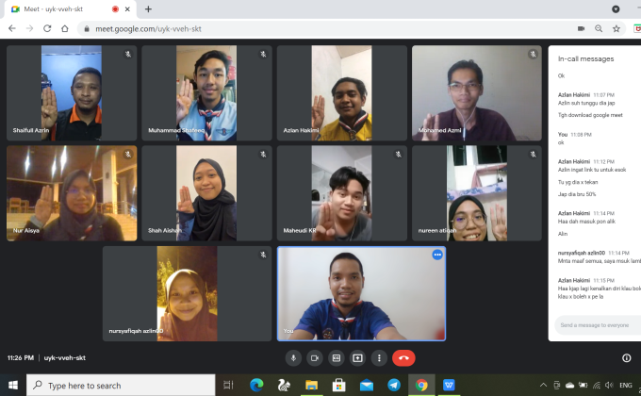Click the volume speaker tray icon
641x396 pixels.
point(609,385)
